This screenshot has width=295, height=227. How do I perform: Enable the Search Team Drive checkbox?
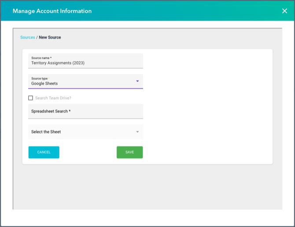click(30, 98)
